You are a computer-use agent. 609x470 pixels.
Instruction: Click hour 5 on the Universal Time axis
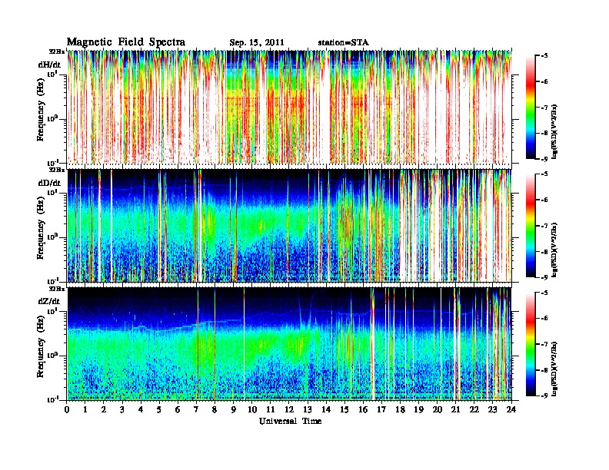click(x=160, y=409)
